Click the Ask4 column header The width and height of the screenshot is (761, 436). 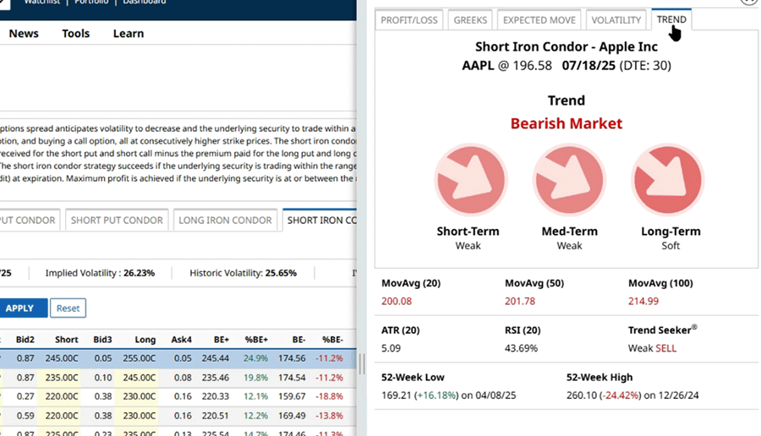(182, 340)
